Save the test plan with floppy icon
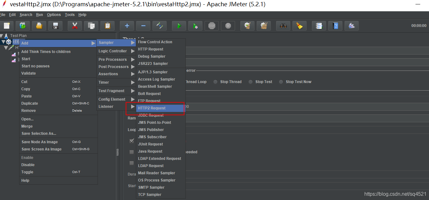Image resolution: width=429 pixels, height=200 pixels. tap(55, 26)
